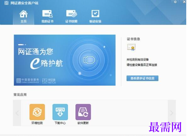
Task: Select the second banner slide dot
Action: click(x=26, y=45)
